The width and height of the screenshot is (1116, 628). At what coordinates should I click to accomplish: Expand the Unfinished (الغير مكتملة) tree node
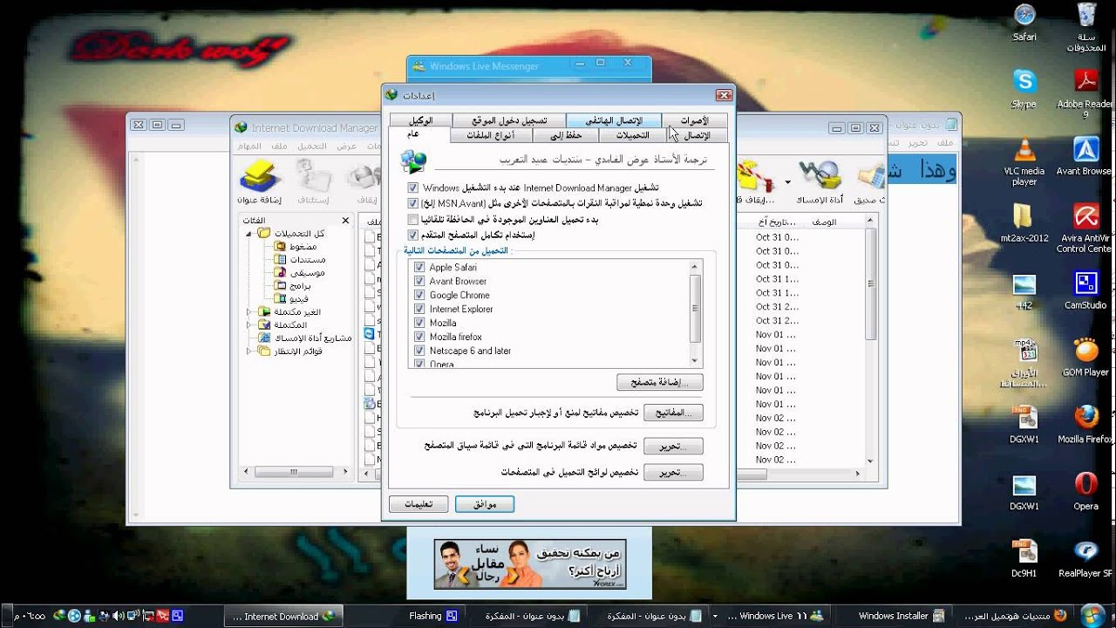coord(248,311)
